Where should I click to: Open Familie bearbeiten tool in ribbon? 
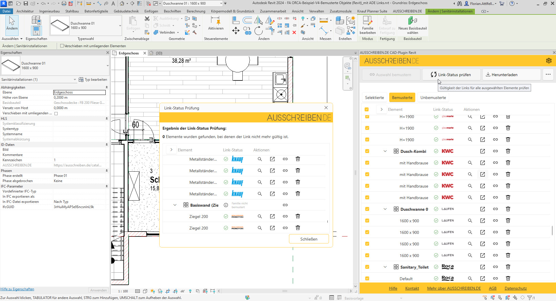tap(367, 25)
